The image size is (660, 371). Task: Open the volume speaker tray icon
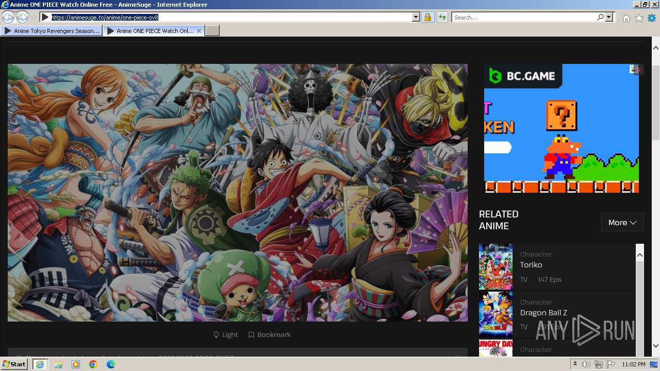[586, 364]
